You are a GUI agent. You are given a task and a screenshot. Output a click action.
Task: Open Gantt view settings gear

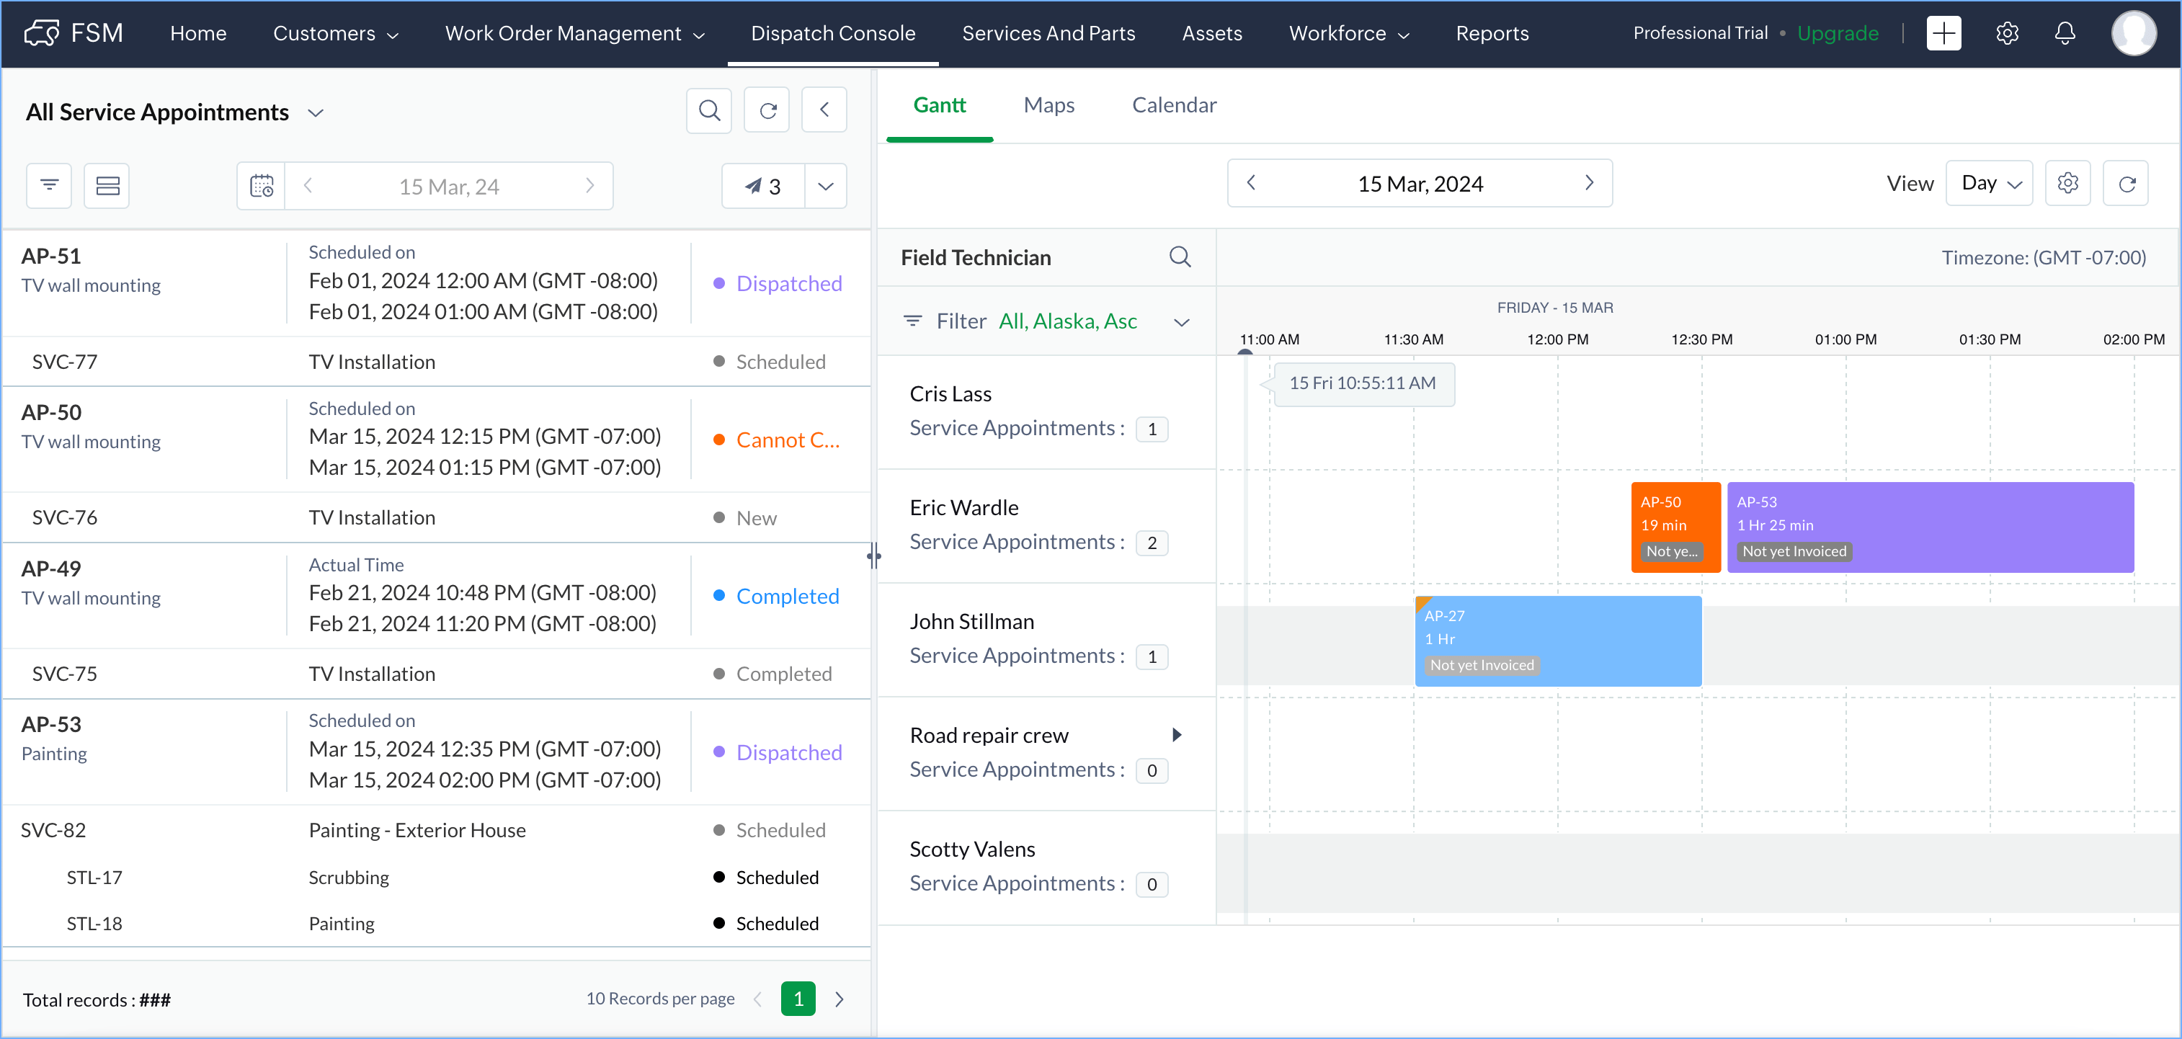pyautogui.click(x=2067, y=184)
